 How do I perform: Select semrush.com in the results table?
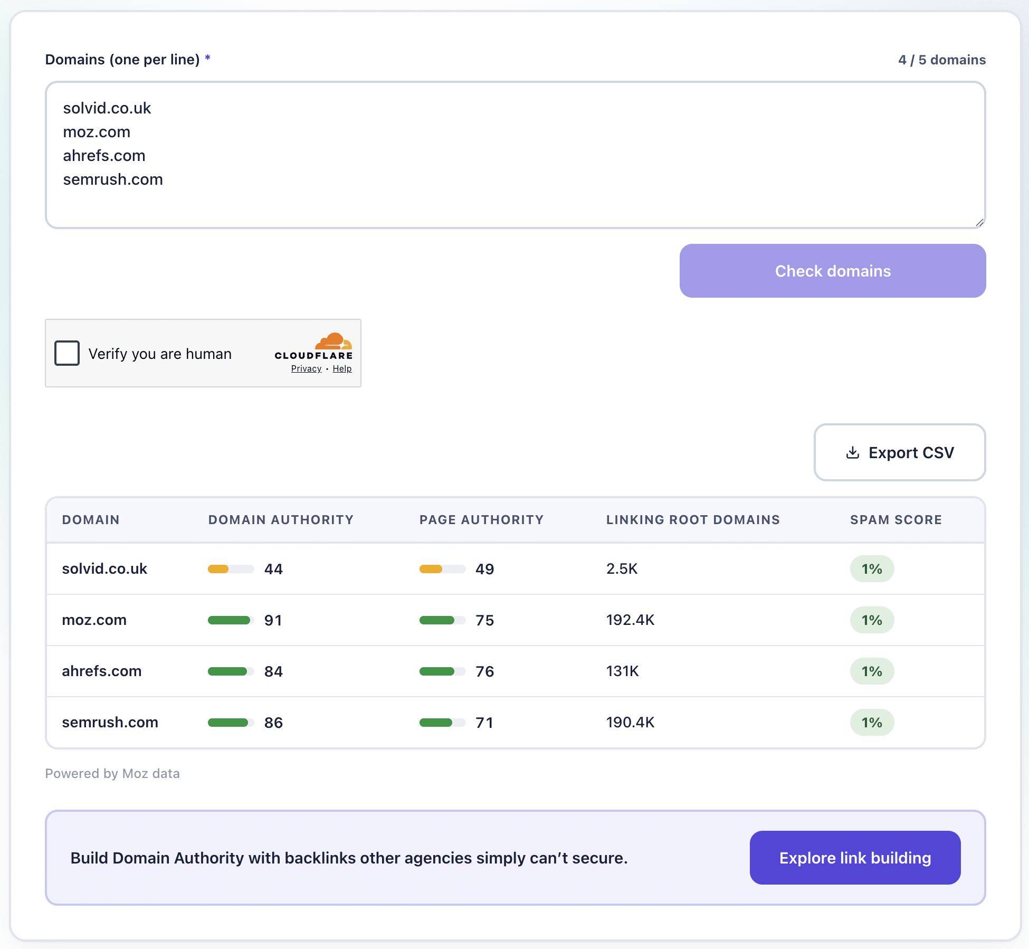tap(110, 722)
